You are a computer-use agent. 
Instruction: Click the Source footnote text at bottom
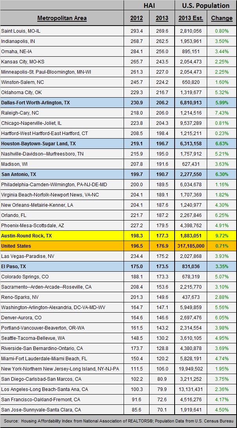(x=118, y=421)
